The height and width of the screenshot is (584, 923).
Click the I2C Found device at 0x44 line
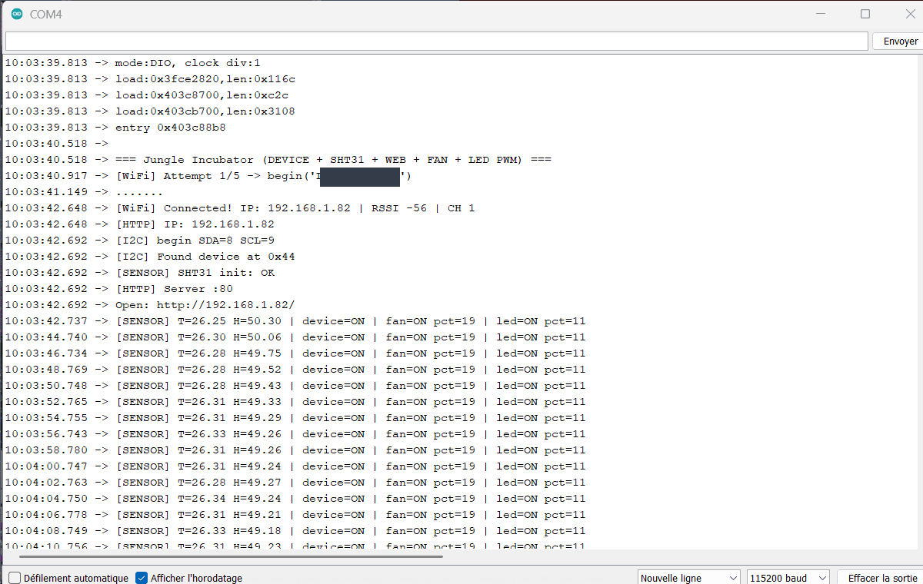coord(205,257)
